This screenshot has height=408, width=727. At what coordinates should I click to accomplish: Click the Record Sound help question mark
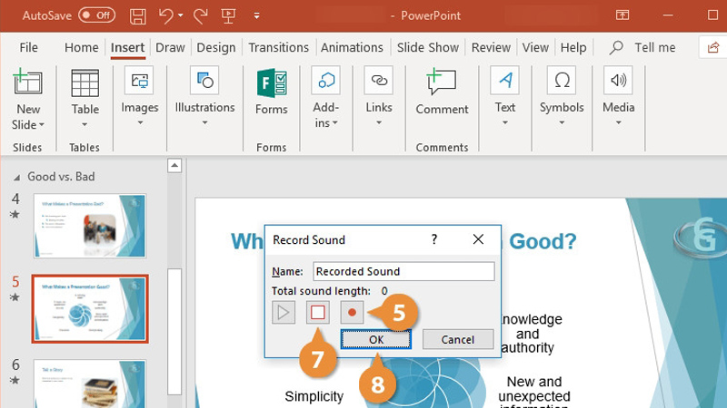point(434,239)
